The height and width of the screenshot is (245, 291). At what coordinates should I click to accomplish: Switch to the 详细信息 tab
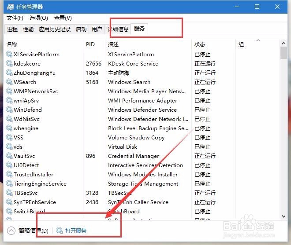[118, 29]
